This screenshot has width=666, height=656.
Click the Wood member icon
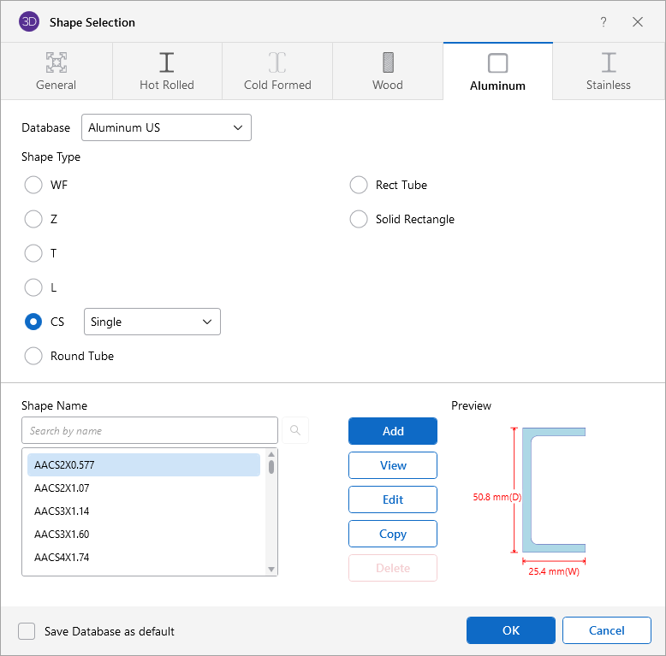(x=388, y=62)
